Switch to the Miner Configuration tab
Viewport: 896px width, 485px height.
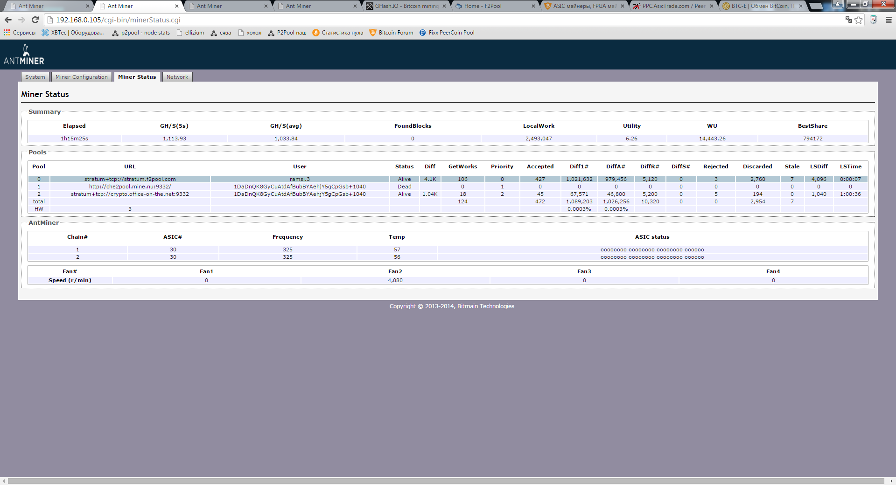81,77
